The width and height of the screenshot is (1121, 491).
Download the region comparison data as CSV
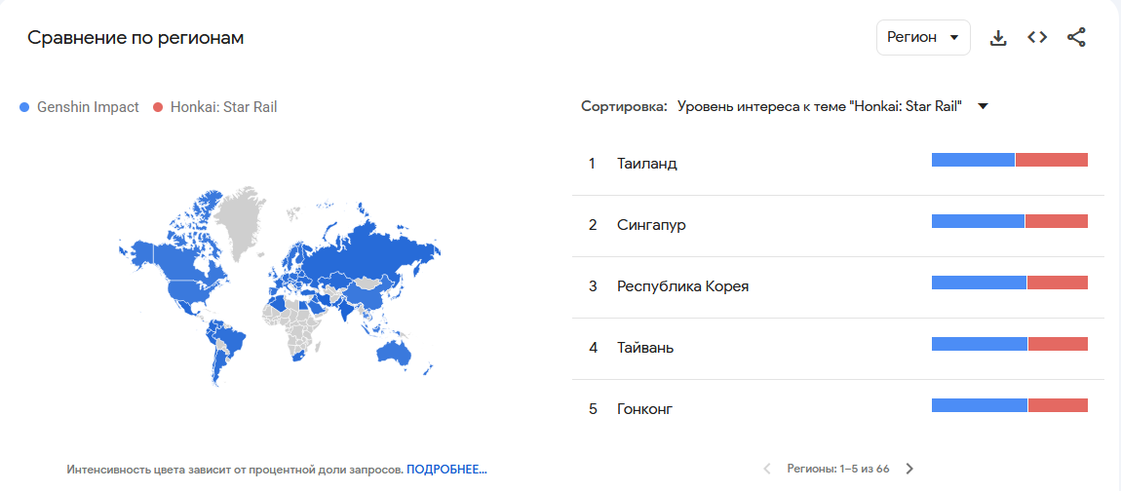(997, 38)
